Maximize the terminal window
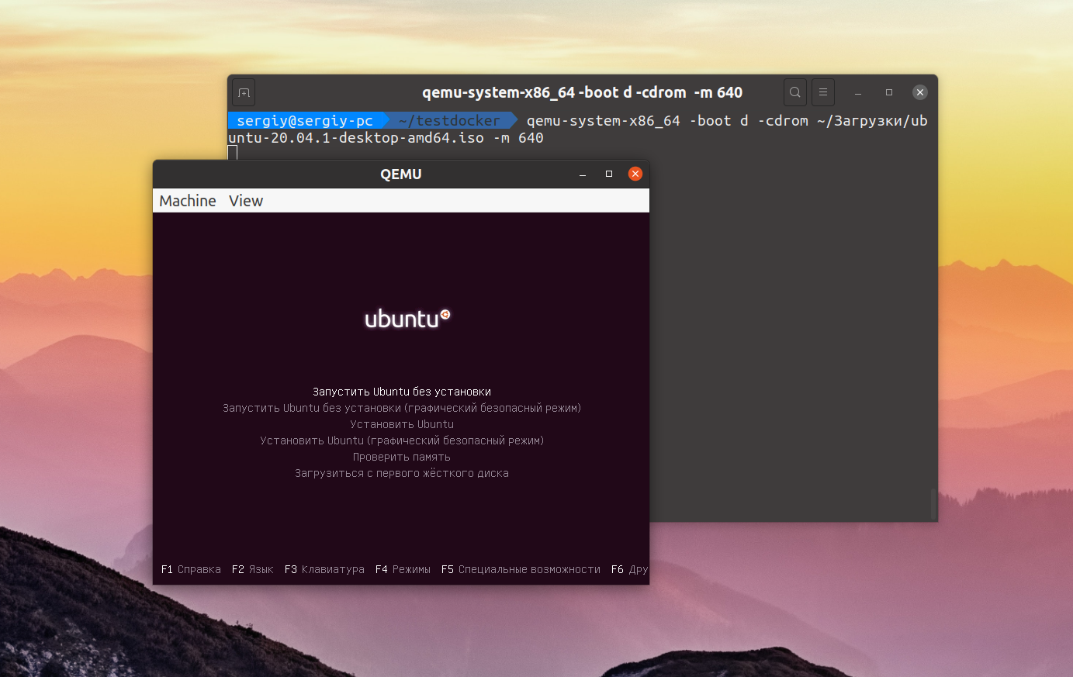 [889, 92]
